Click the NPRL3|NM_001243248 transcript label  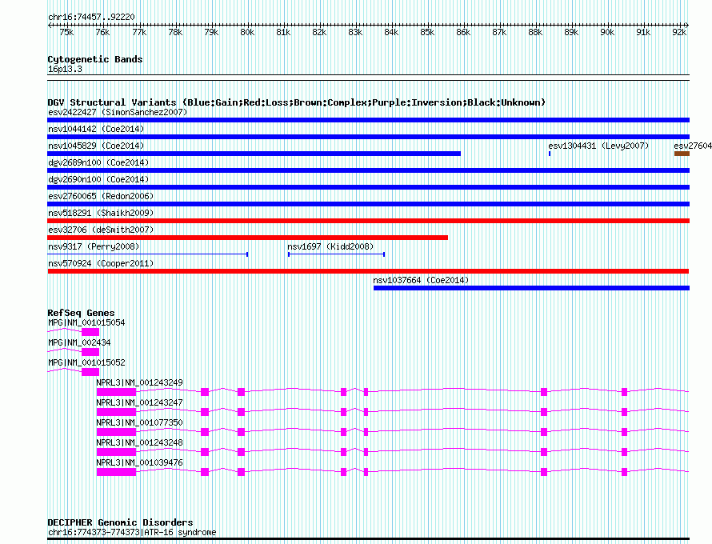[x=139, y=442]
